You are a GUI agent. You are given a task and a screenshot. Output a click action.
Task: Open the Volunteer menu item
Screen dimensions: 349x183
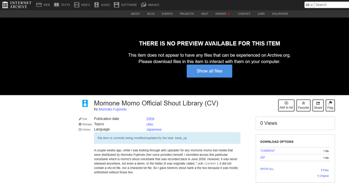(280, 14)
